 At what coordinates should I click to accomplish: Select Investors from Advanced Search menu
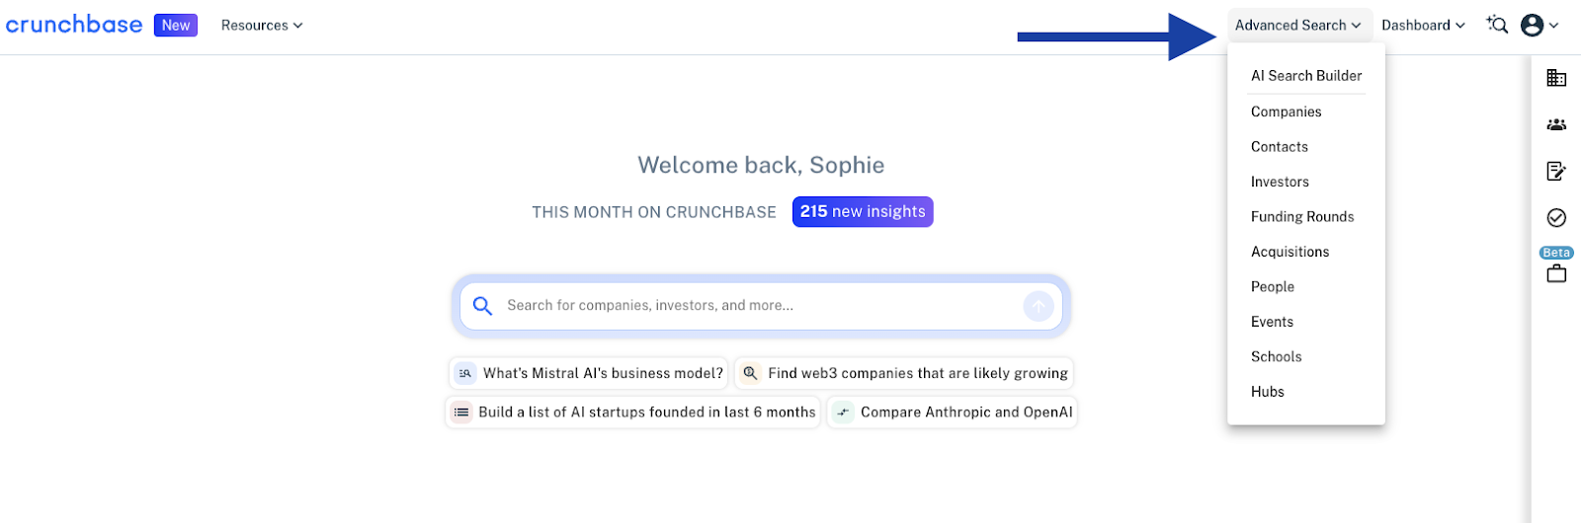1280,182
